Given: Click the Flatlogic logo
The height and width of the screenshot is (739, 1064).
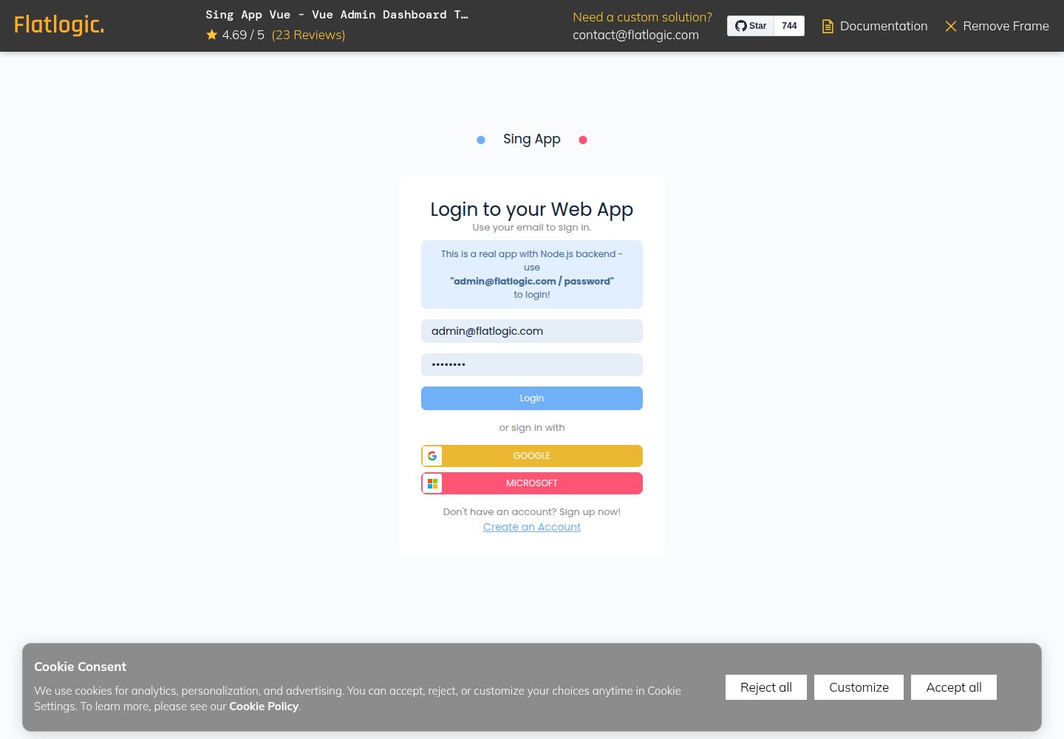Looking at the screenshot, I should tap(59, 25).
